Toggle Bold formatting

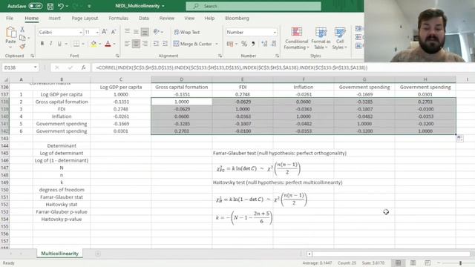coord(42,44)
